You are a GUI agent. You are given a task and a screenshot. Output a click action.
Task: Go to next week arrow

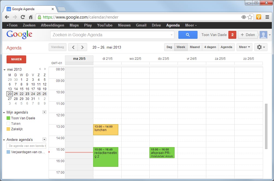(82, 47)
